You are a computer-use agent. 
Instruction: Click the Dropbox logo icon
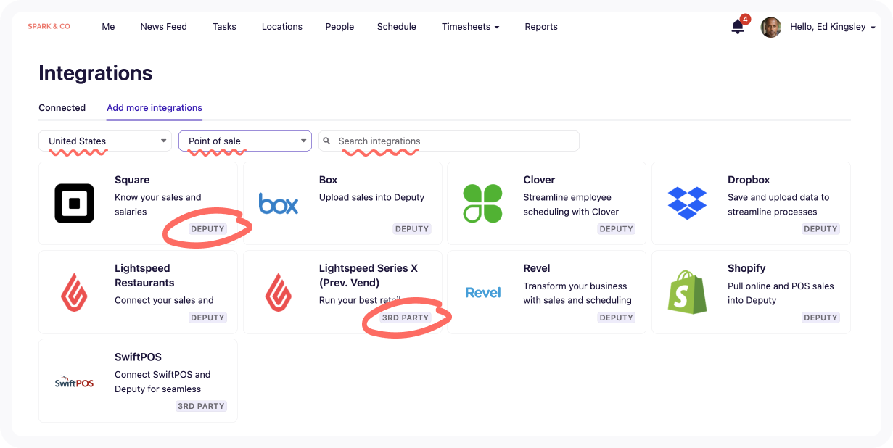(x=687, y=203)
